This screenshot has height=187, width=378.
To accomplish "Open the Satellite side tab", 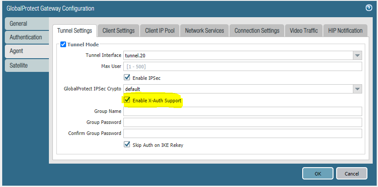I will coord(27,65).
